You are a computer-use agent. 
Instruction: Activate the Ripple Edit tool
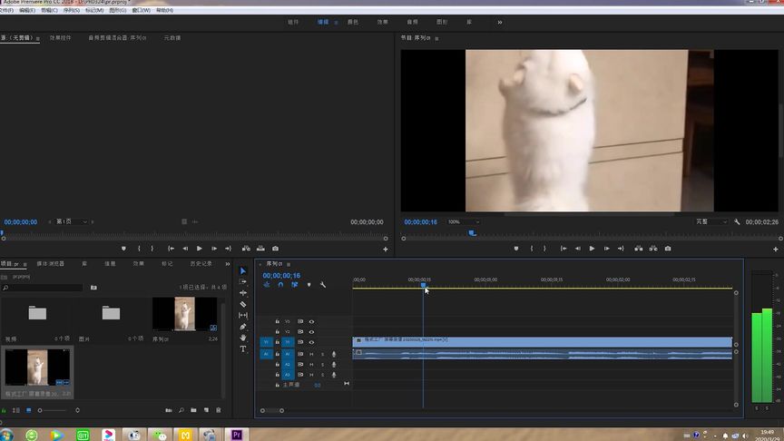coord(243,293)
